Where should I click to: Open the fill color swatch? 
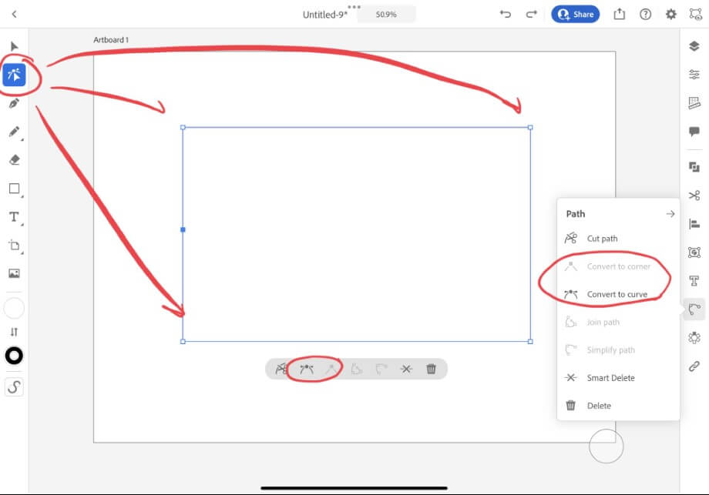point(14,309)
